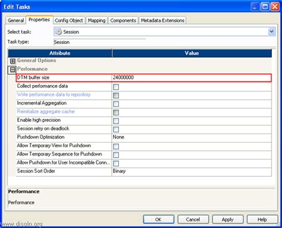Enable Session retry on deadlock checkbox
This screenshot has width=282, height=228.
[x=116, y=129]
